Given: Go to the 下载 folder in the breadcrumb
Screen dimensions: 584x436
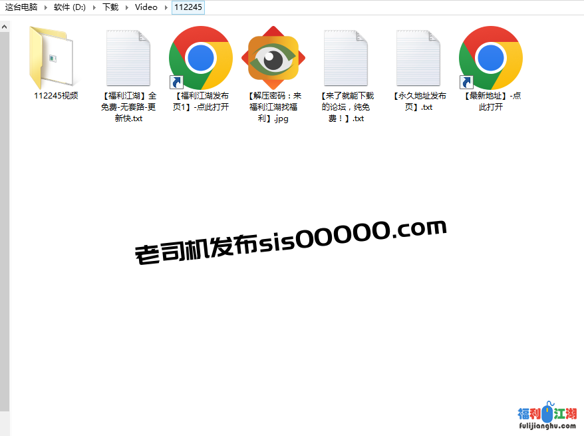Looking at the screenshot, I should point(110,7).
